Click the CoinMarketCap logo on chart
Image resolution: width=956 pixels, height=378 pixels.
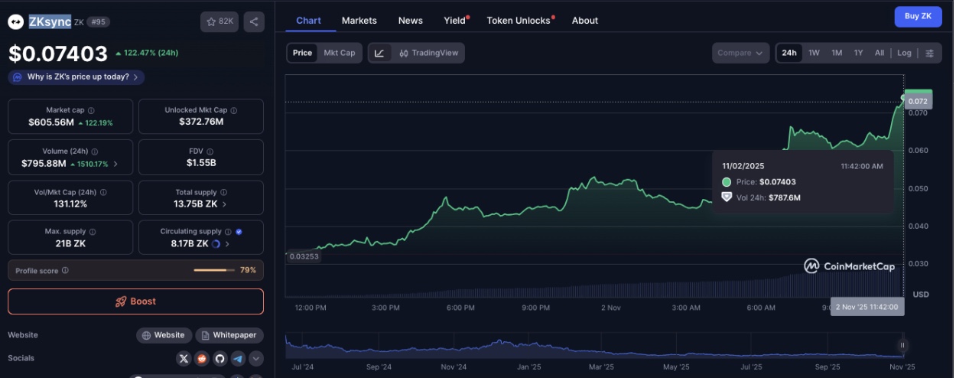[x=849, y=266]
